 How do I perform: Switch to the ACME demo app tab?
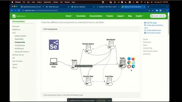(x=57, y=7)
